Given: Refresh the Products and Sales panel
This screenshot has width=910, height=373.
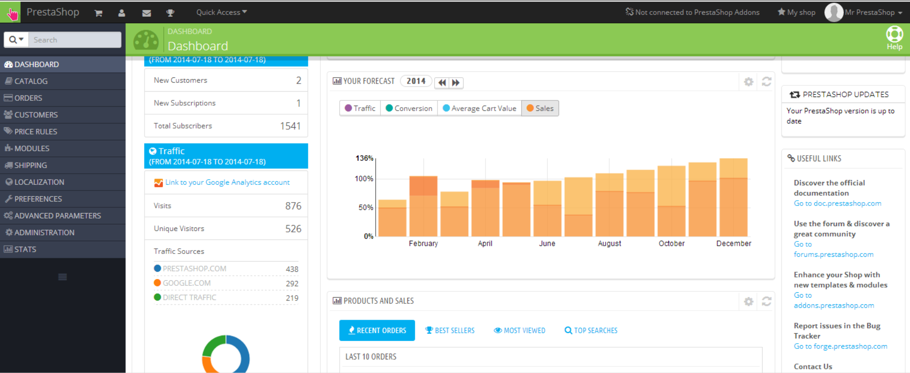Looking at the screenshot, I should [x=766, y=301].
